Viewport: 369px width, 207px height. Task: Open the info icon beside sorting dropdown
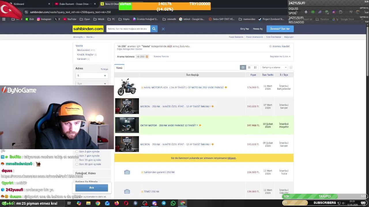291,67
